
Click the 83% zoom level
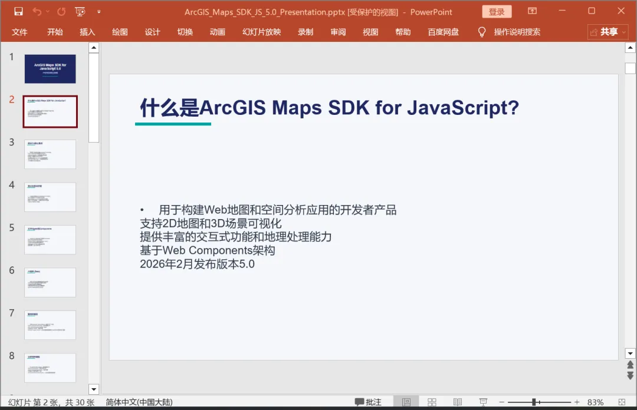[595, 402]
